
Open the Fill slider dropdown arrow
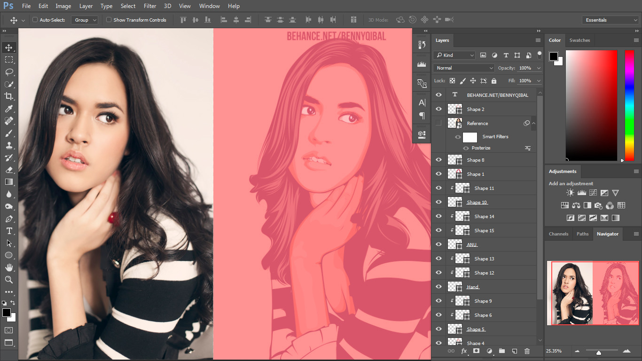coord(539,81)
